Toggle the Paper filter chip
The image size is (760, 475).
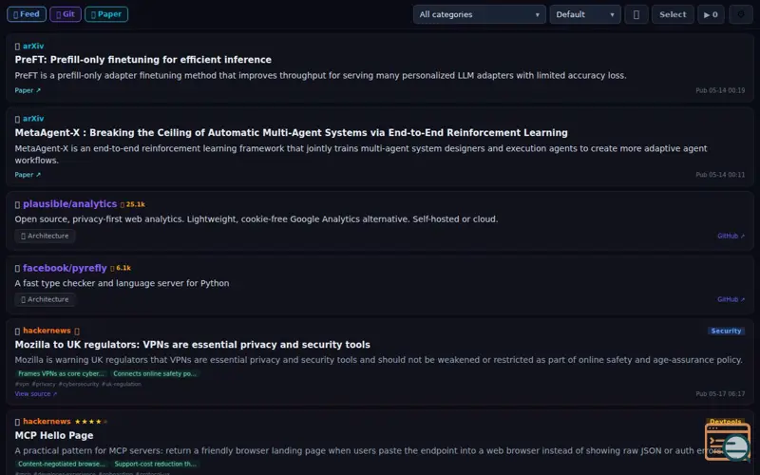[106, 14]
